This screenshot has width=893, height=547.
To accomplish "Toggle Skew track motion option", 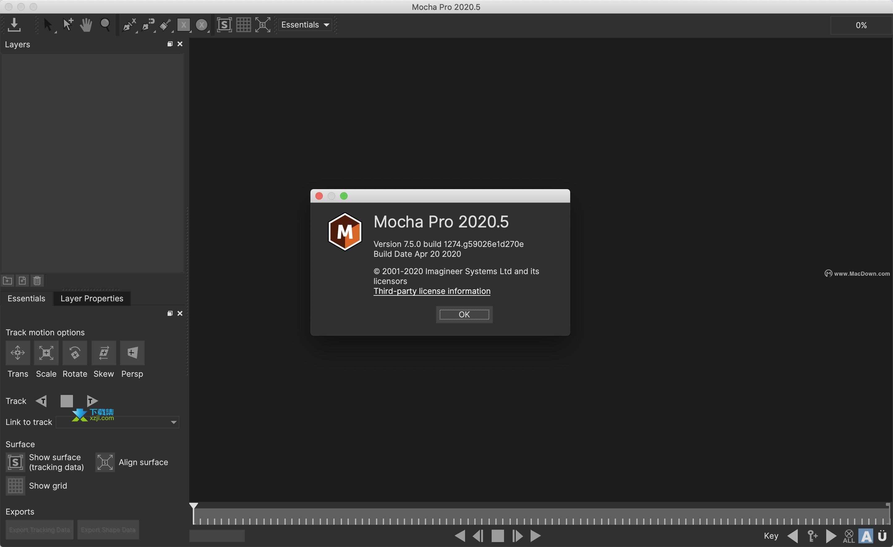I will (x=104, y=353).
